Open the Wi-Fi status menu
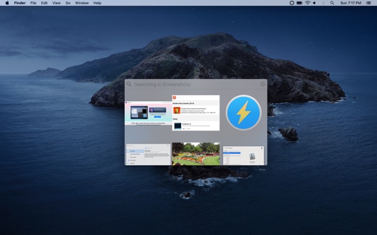 point(308,3)
